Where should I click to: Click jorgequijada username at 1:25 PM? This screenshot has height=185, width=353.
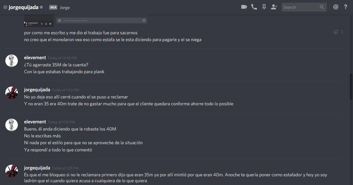(37, 168)
